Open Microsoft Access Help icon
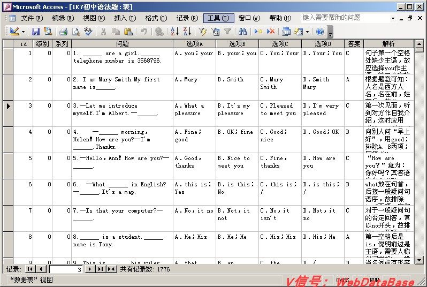 pos(320,32)
